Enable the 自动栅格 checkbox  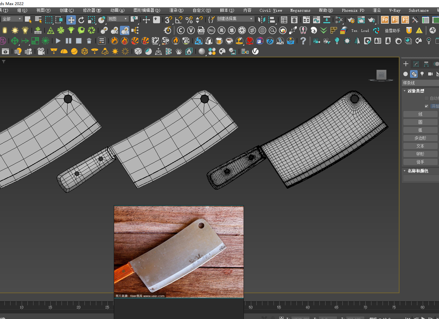(427, 98)
